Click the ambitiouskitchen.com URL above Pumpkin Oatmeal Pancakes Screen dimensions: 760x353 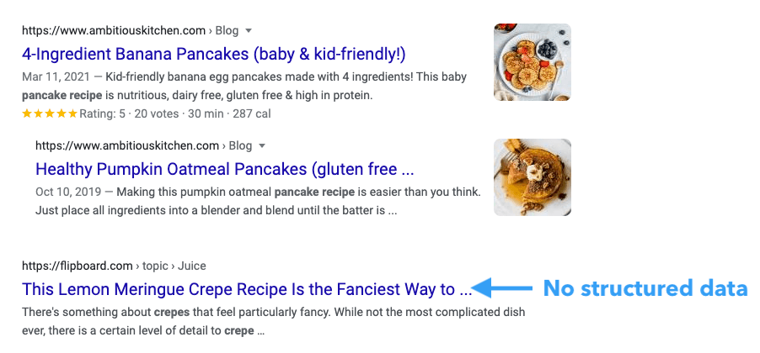click(127, 146)
